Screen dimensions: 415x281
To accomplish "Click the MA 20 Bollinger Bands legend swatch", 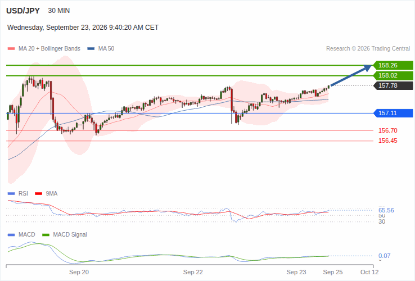I will 11,49.
